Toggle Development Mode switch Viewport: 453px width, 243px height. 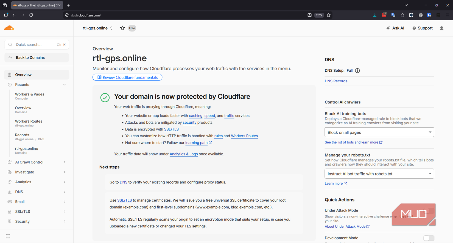click(x=429, y=238)
